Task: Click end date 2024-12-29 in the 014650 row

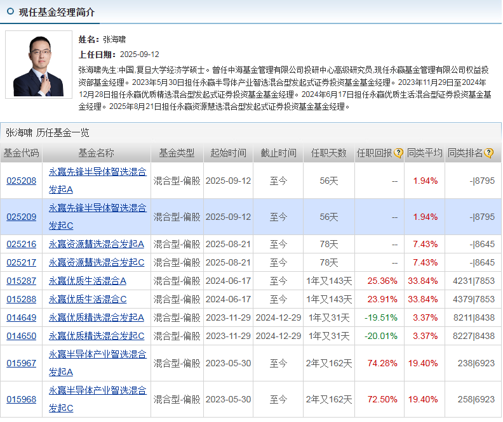Action: (x=278, y=336)
